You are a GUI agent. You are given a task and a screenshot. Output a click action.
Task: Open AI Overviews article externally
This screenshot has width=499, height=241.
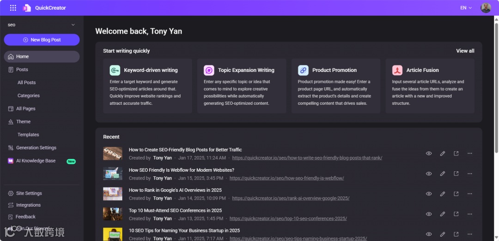[456, 194]
